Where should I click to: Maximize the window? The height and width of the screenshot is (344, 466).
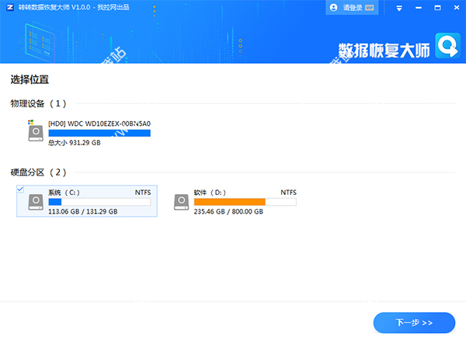437,8
